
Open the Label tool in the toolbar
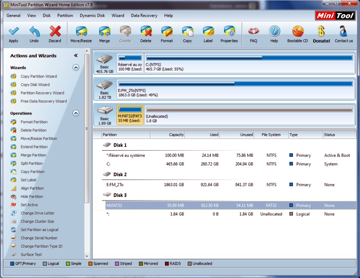coord(208,34)
